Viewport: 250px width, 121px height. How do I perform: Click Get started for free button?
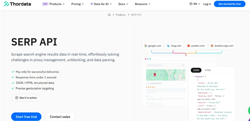pyautogui.click(x=230, y=4)
